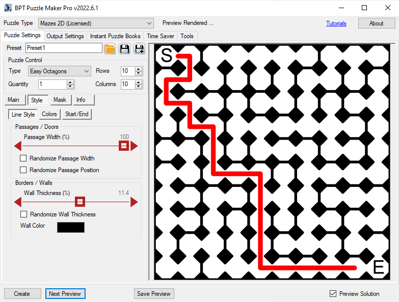Enable Randomize Passage Width

(23, 158)
